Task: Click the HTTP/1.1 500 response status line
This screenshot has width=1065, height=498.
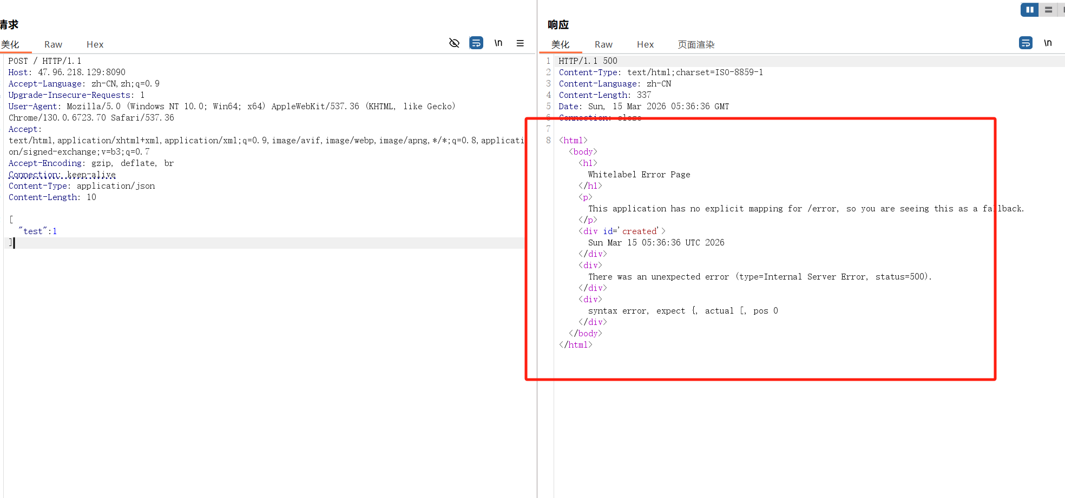Action: coord(588,61)
